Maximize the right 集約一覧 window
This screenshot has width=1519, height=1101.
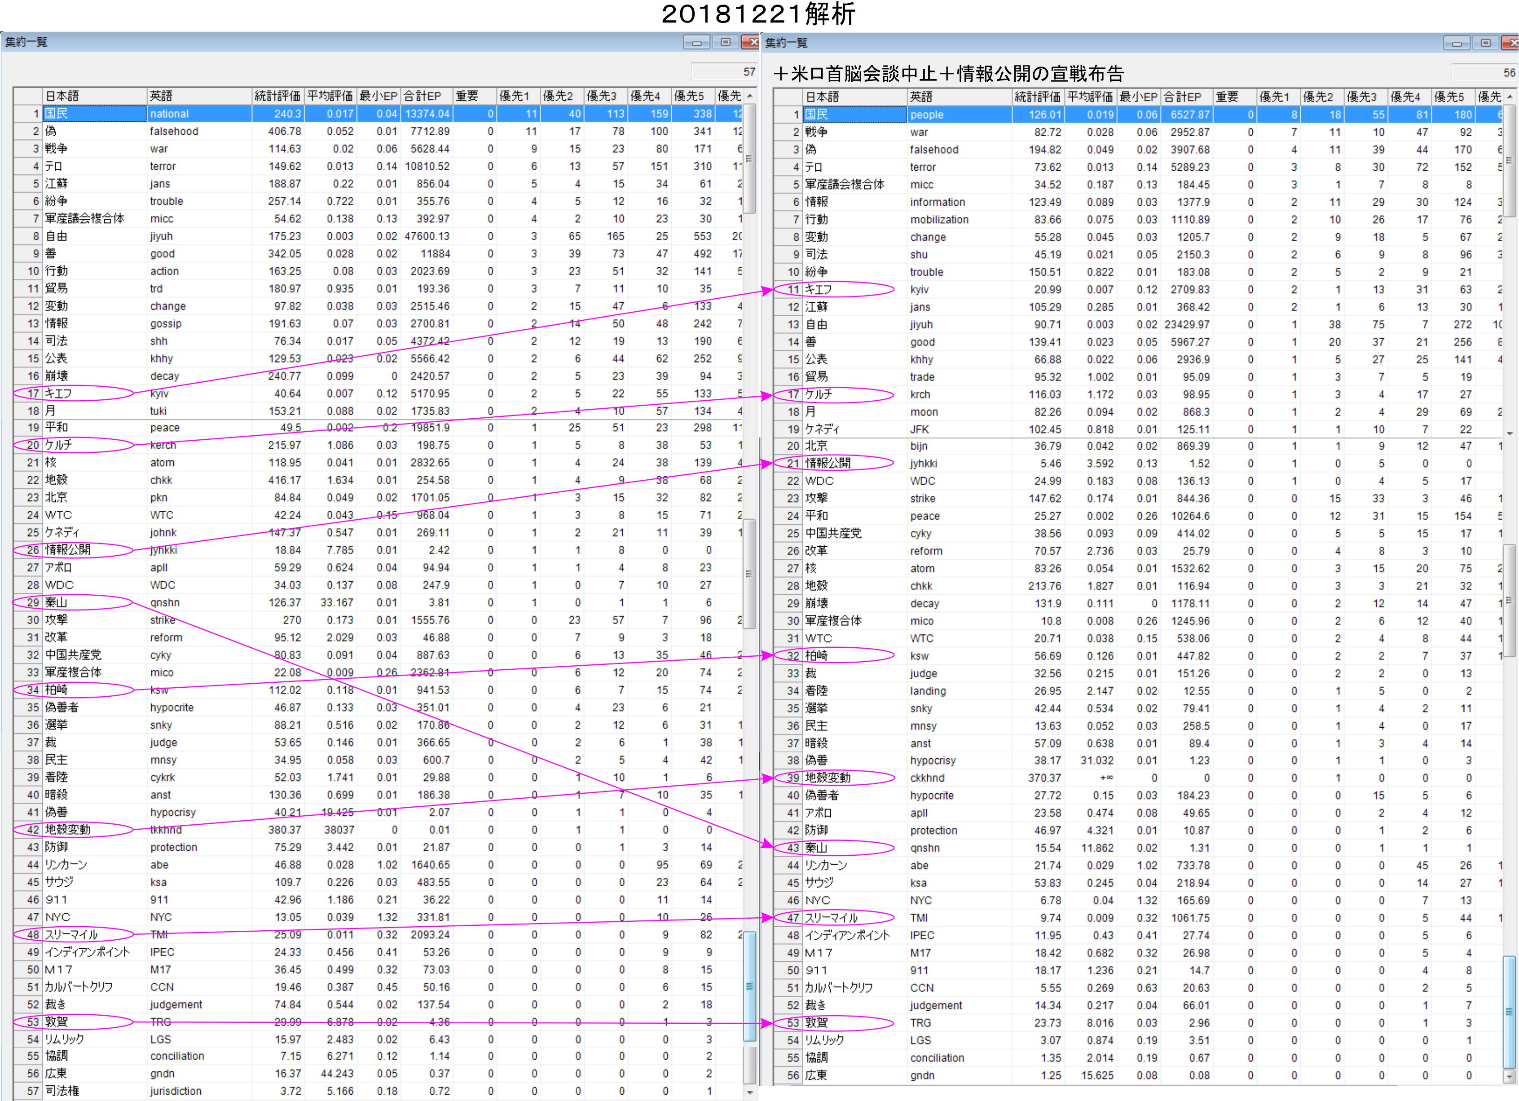coord(1485,44)
